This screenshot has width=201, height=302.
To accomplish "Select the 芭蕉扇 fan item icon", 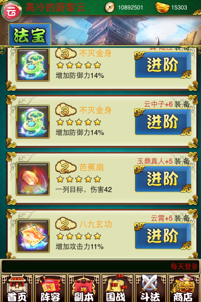I will tap(33, 179).
